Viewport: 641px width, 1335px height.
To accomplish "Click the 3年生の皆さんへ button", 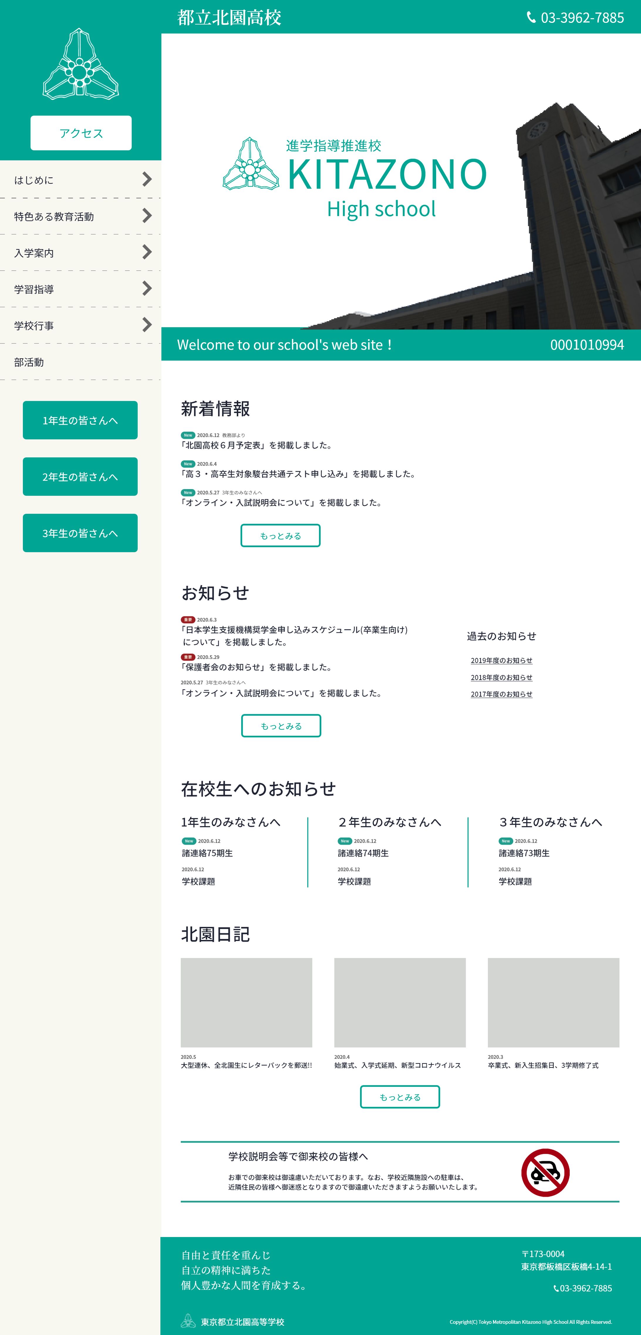I will [80, 533].
